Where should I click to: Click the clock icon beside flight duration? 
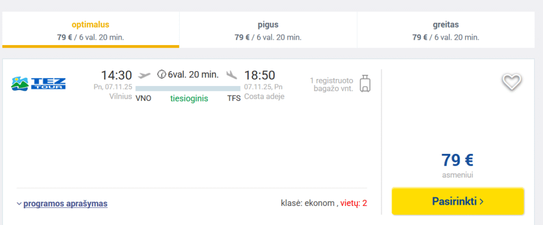click(161, 75)
